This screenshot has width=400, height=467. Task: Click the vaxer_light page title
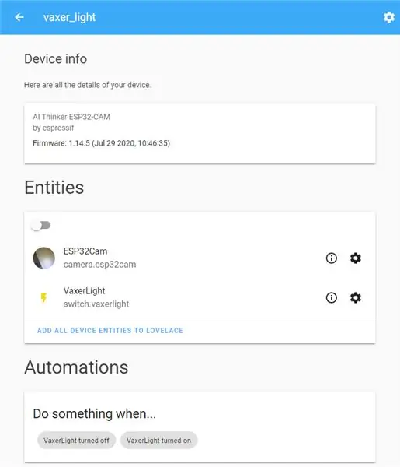pos(70,17)
